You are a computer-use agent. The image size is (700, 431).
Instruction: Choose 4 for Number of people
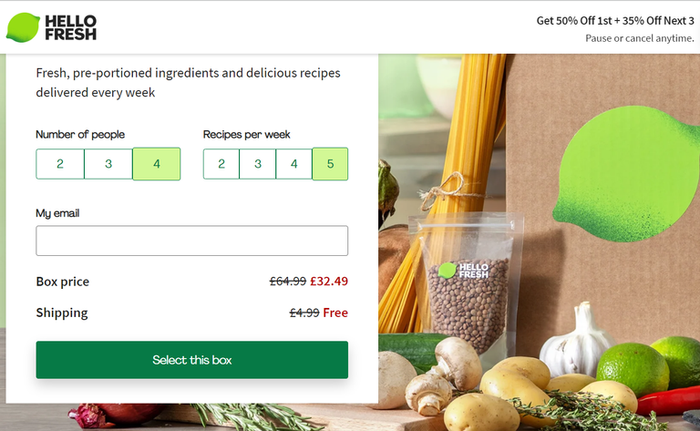[x=157, y=164]
